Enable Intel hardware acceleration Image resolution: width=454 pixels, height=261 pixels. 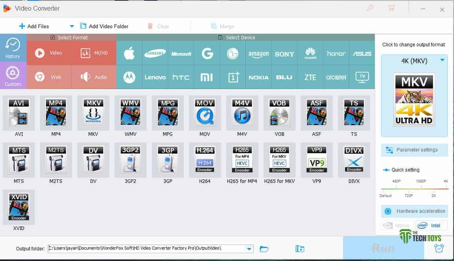pos(432,225)
